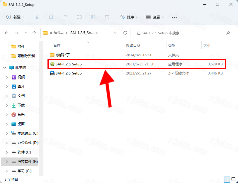Screen dimensions: 238x183
Task: Click the Rename icon in toolbar
Action: (79, 17)
